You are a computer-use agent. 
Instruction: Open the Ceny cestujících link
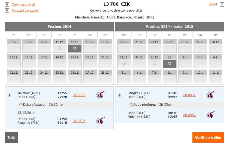click(23, 5)
